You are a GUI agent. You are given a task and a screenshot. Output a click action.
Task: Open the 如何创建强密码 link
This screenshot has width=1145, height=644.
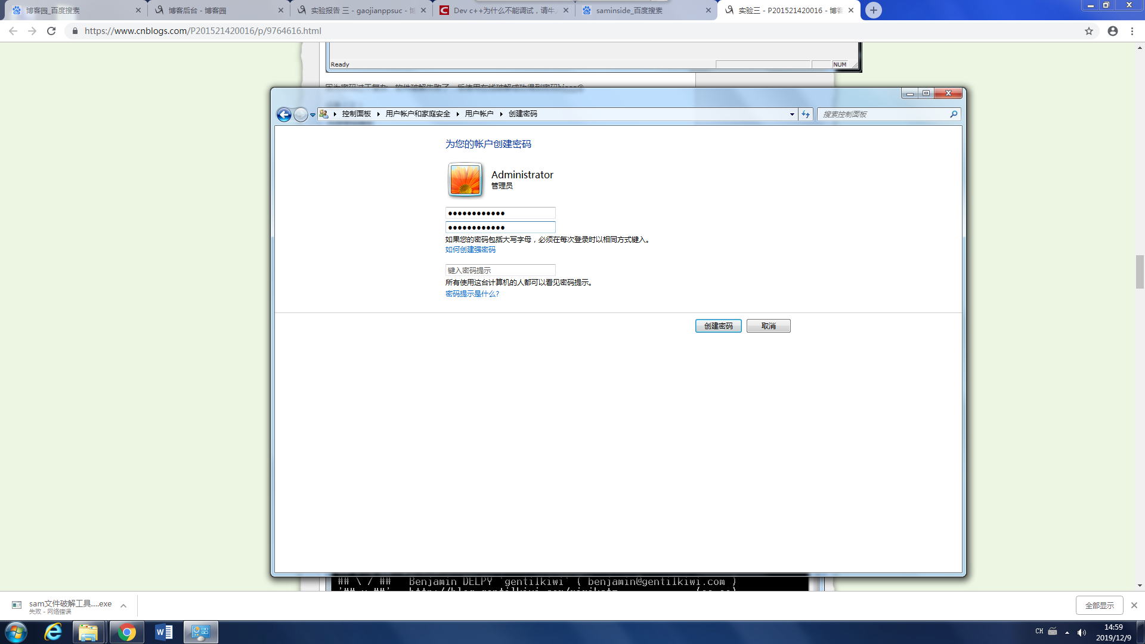470,250
